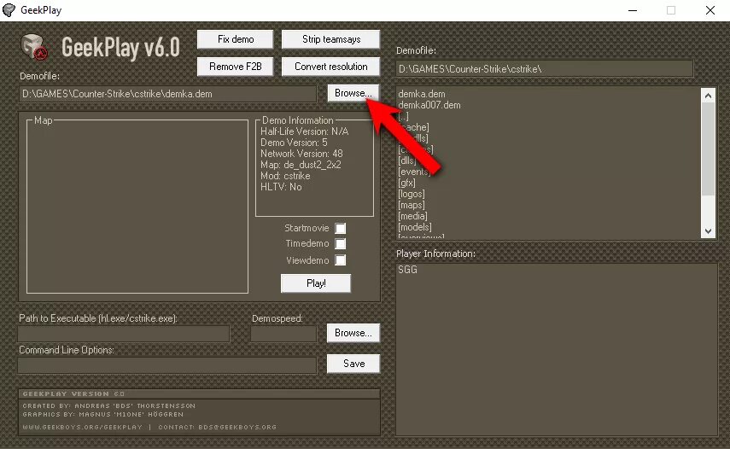Close the GeekPlay window
The image size is (730, 449).
710,10
